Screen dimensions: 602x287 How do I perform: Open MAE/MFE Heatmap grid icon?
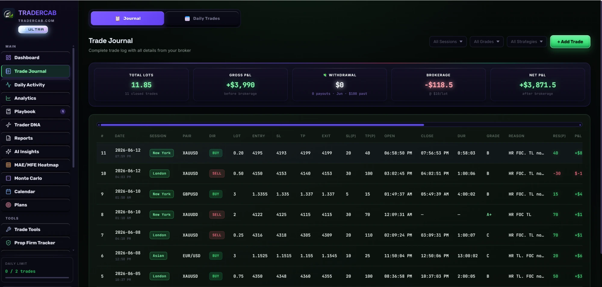click(x=8, y=165)
